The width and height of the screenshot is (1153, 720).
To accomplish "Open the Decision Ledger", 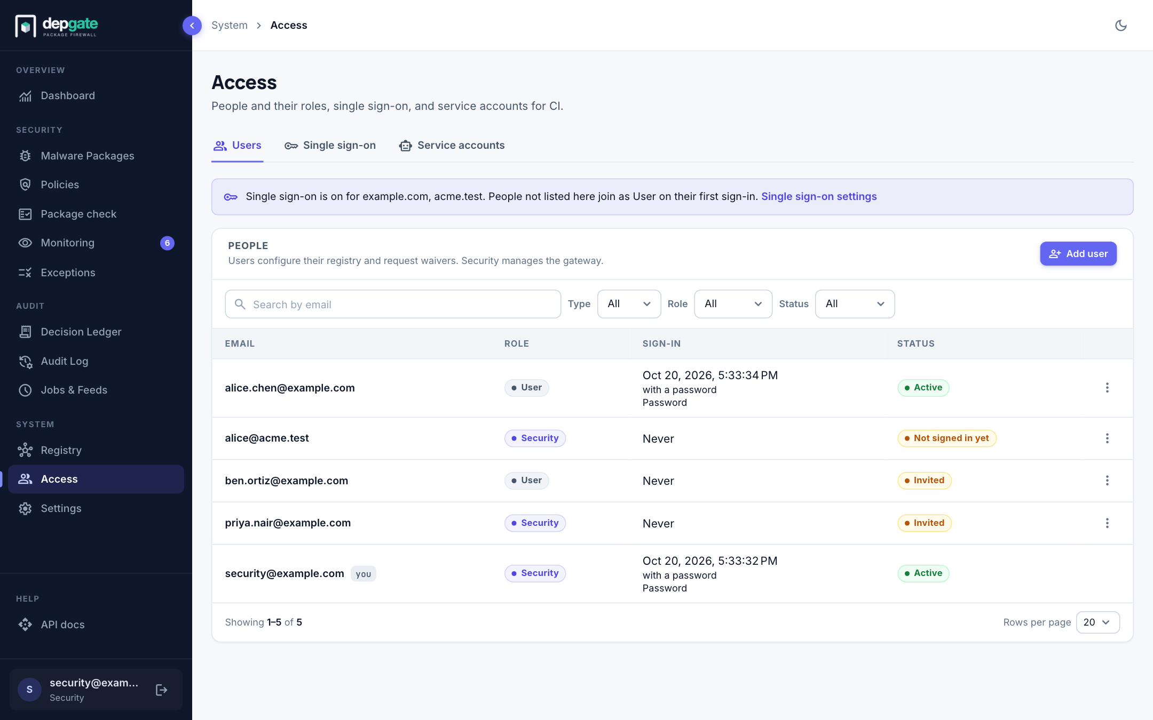I will pyautogui.click(x=96, y=332).
